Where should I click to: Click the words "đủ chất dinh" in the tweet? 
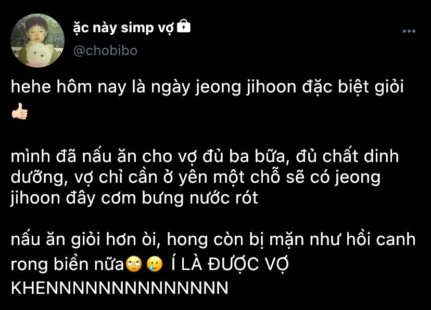click(347, 156)
